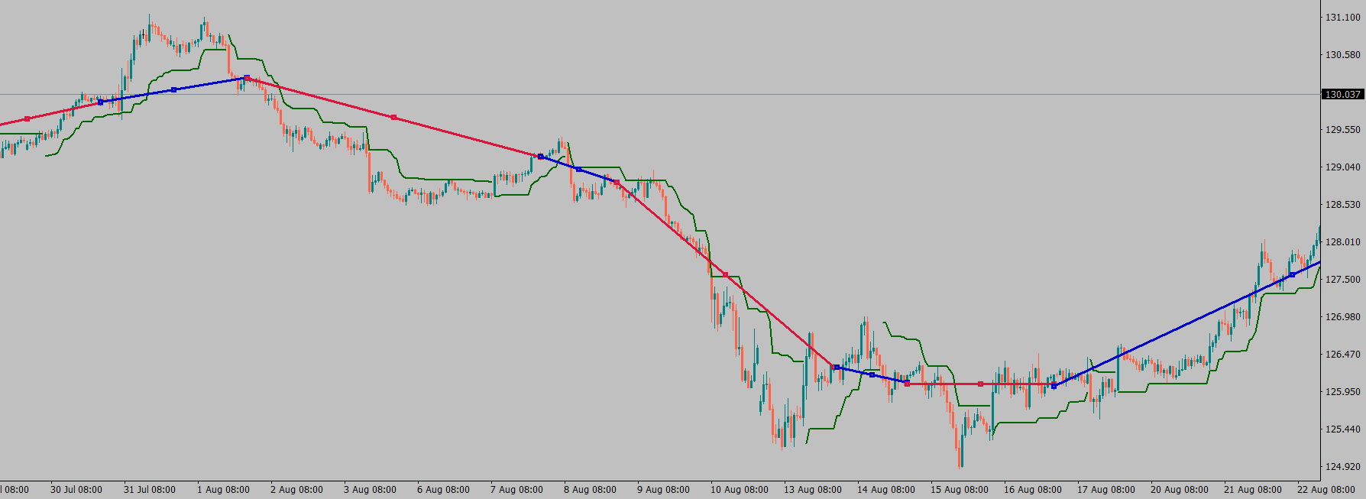The image size is (1366, 499).
Task: Click the 126.470 price scale label
Action: [x=1342, y=355]
